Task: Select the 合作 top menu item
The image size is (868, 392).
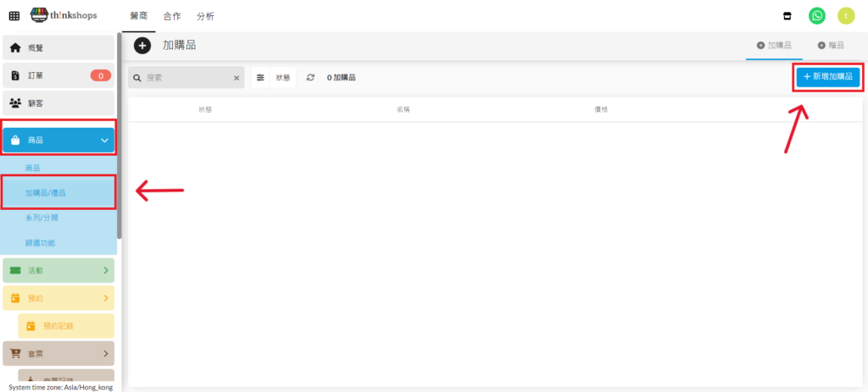Action: coord(171,16)
